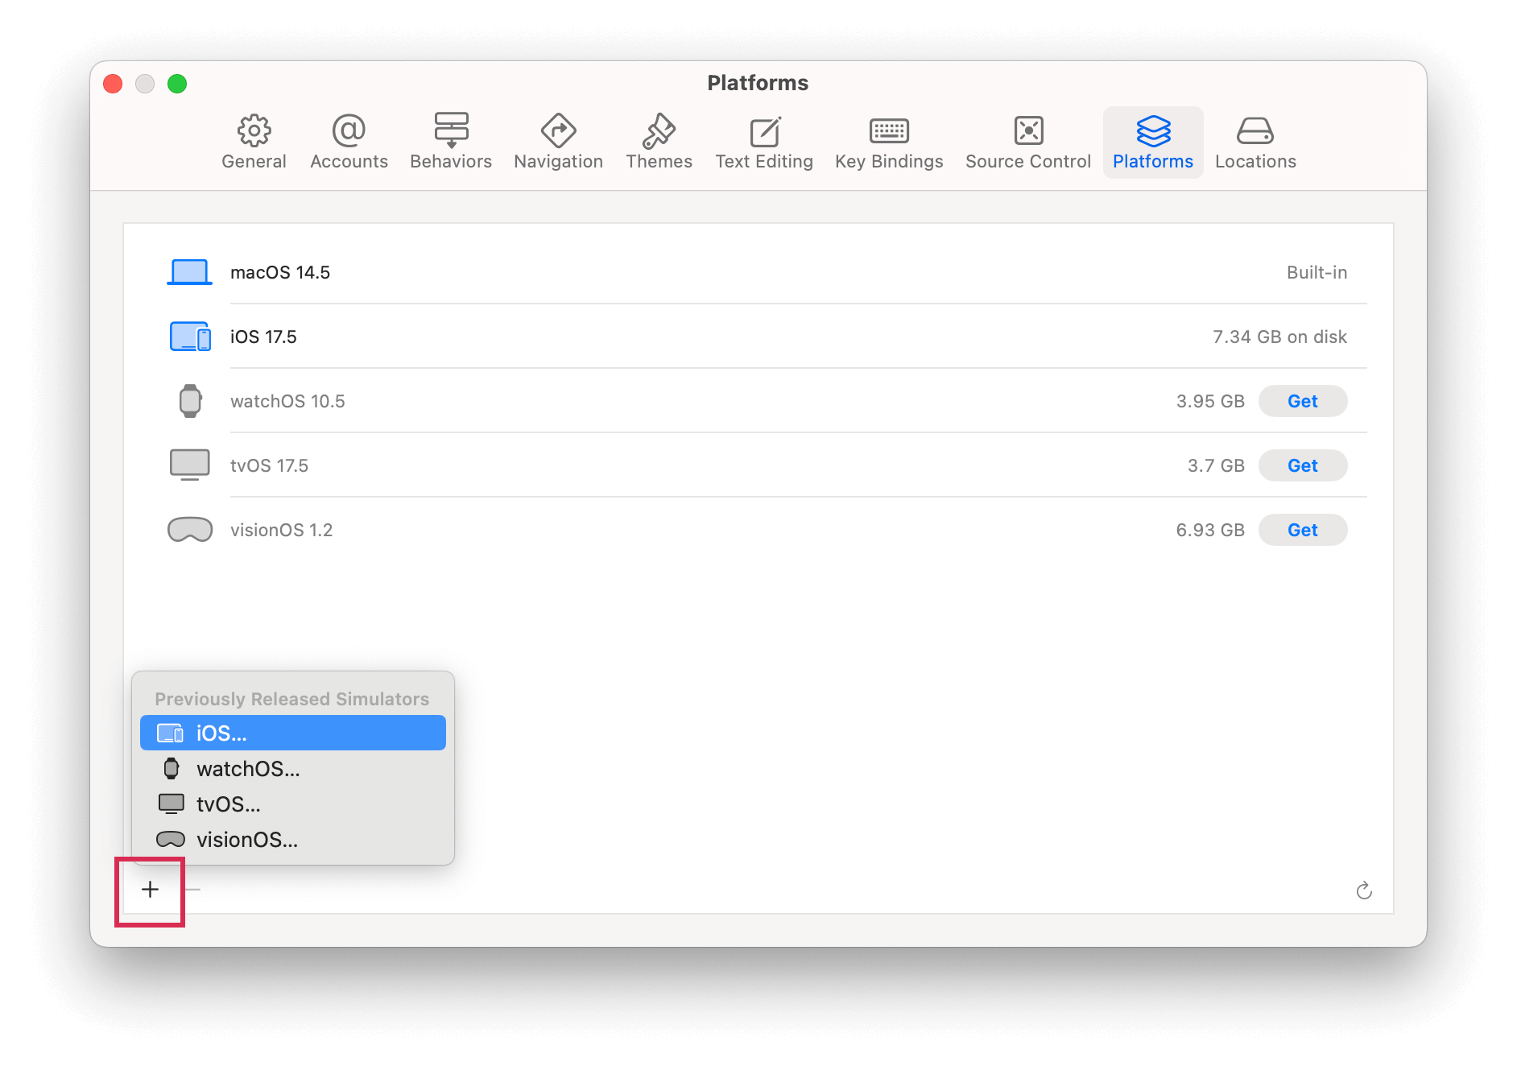Open the Themes paintbrush icon
The height and width of the screenshot is (1066, 1517).
tap(659, 130)
